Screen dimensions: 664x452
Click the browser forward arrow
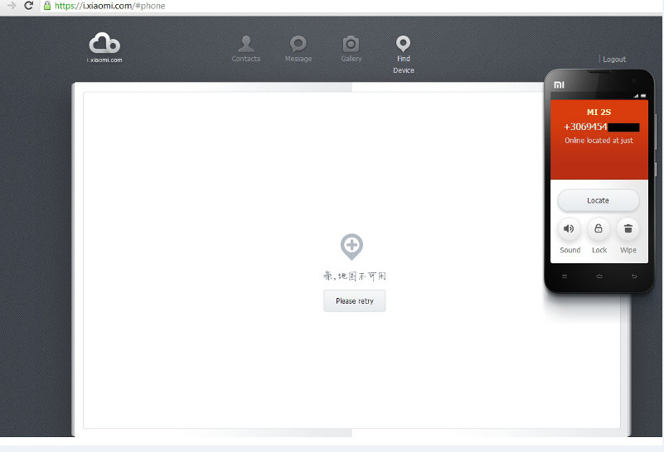coord(11,6)
